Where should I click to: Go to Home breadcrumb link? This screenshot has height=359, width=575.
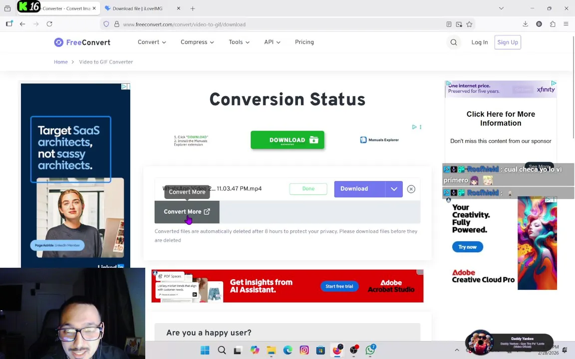coord(60,62)
